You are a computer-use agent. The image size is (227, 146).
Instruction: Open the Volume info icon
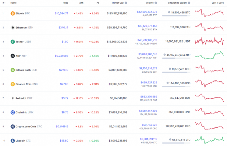(156, 3)
